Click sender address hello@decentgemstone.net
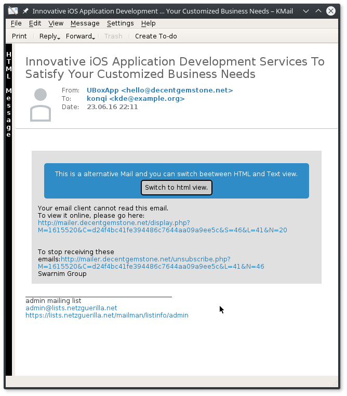 click(x=159, y=90)
